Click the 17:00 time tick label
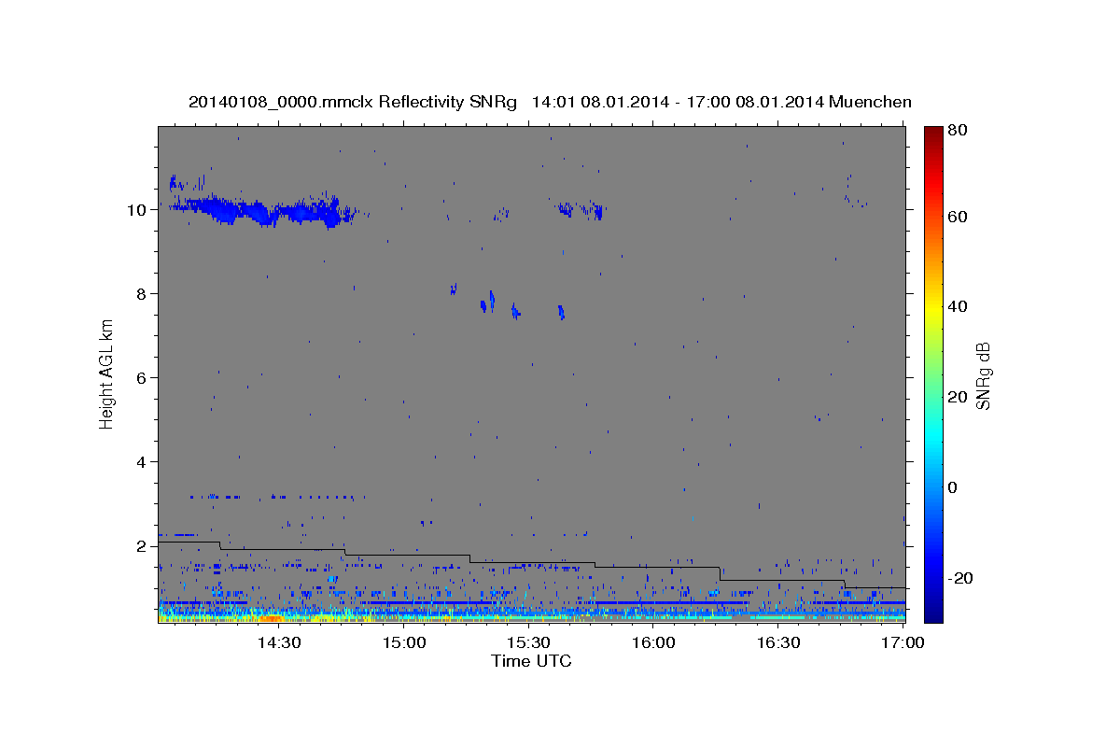 pyautogui.click(x=902, y=643)
